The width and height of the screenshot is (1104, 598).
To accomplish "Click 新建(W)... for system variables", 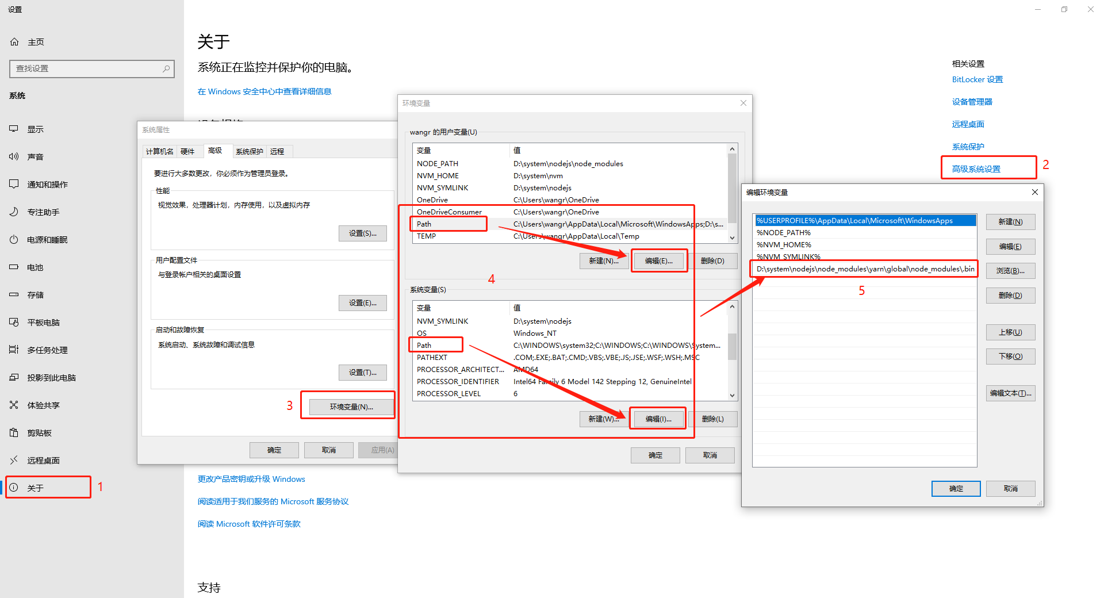I will click(604, 419).
